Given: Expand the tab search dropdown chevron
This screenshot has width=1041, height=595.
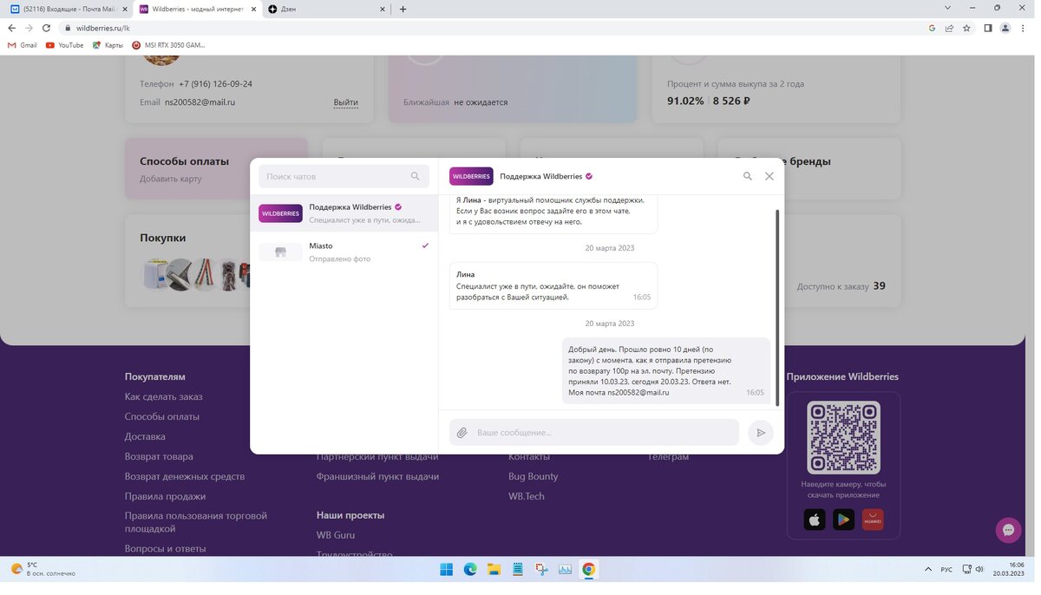Looking at the screenshot, I should [946, 8].
